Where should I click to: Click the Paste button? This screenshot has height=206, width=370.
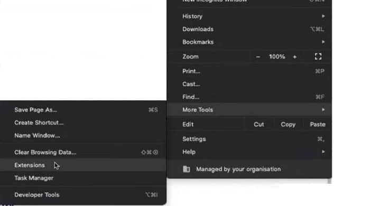tap(317, 125)
